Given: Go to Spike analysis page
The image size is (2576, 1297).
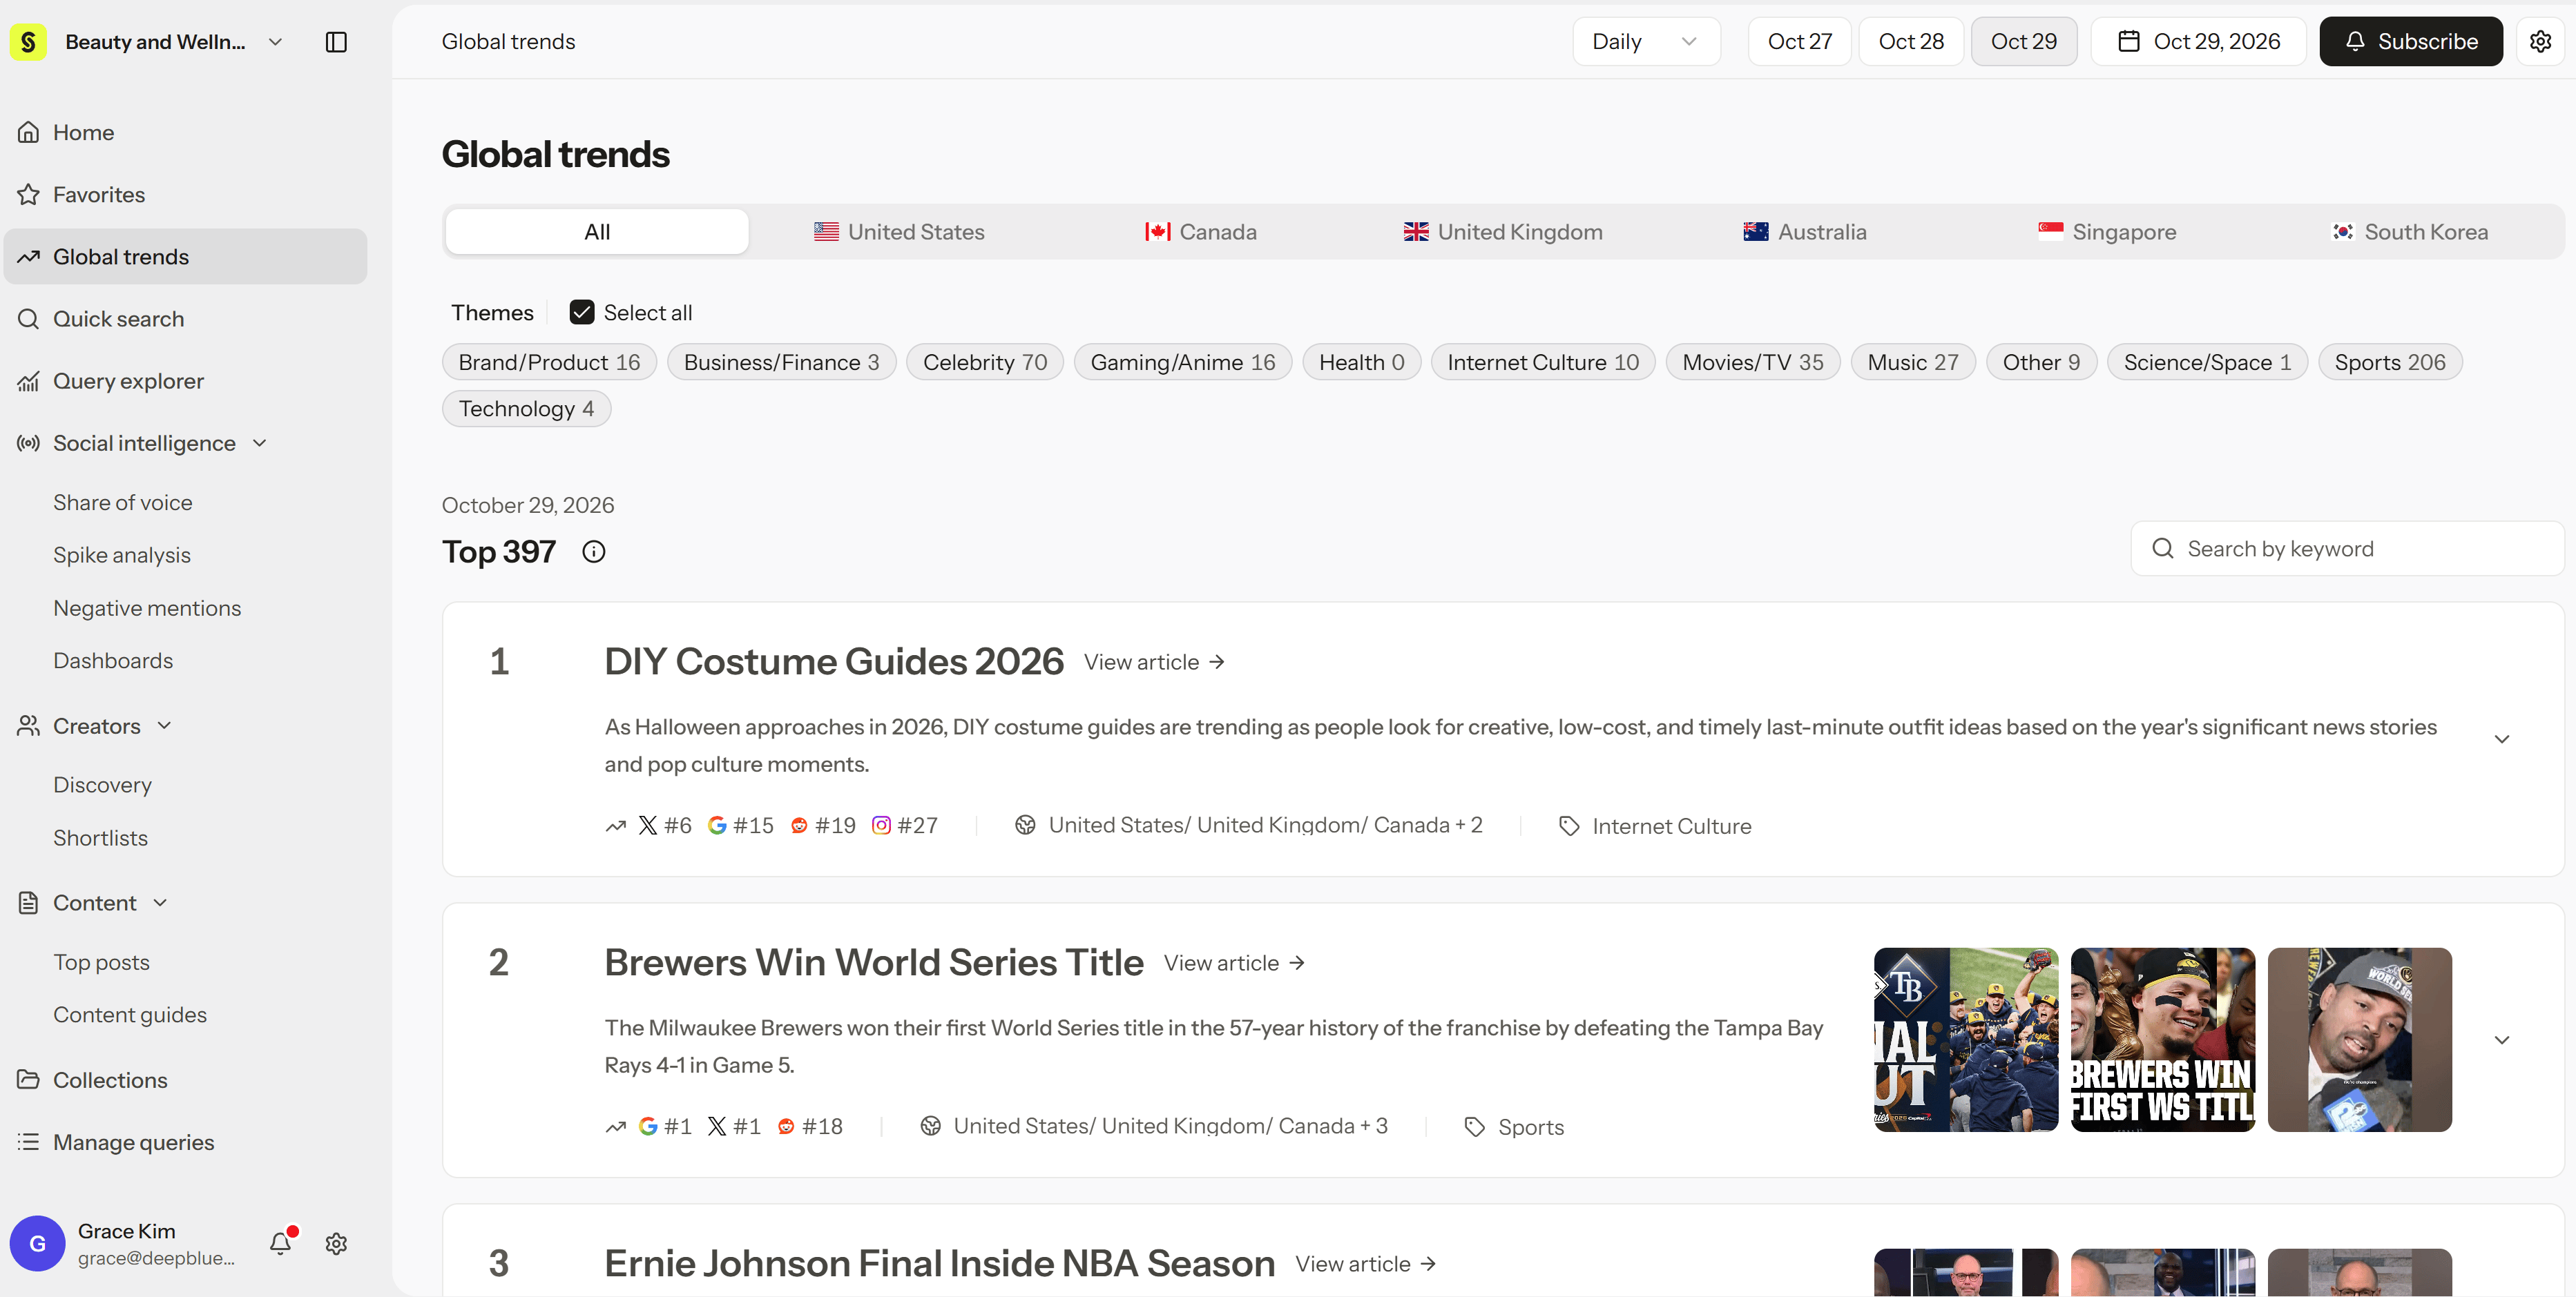Looking at the screenshot, I should tap(122, 554).
